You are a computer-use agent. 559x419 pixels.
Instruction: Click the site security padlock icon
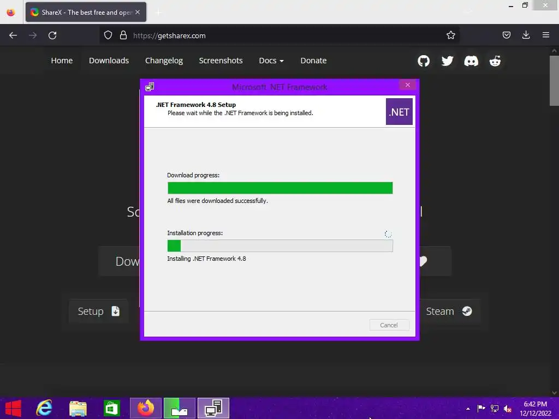[123, 35]
